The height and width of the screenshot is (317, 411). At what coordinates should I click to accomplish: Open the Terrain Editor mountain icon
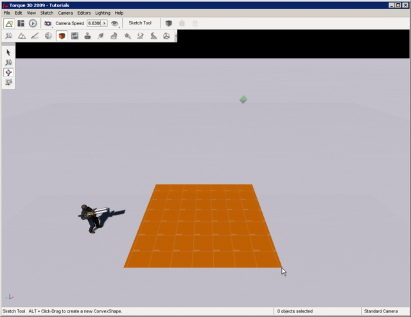[x=21, y=36]
